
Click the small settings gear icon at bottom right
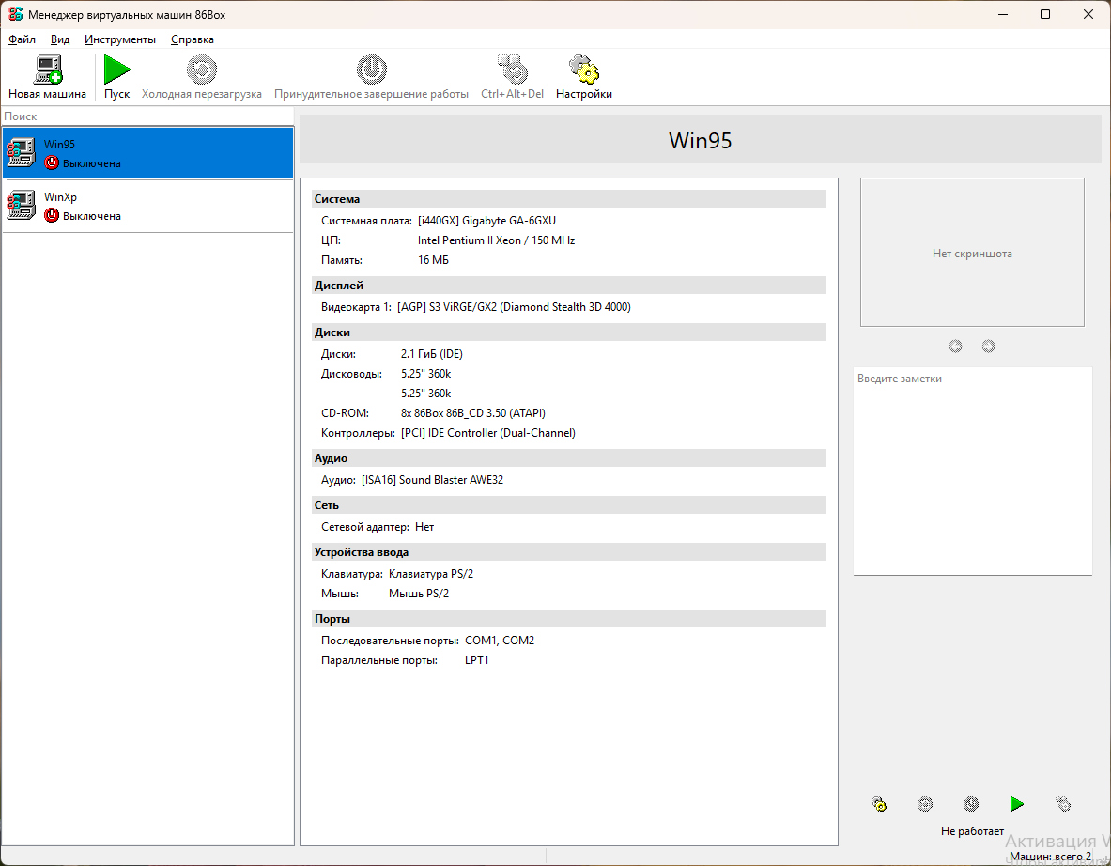tap(879, 804)
